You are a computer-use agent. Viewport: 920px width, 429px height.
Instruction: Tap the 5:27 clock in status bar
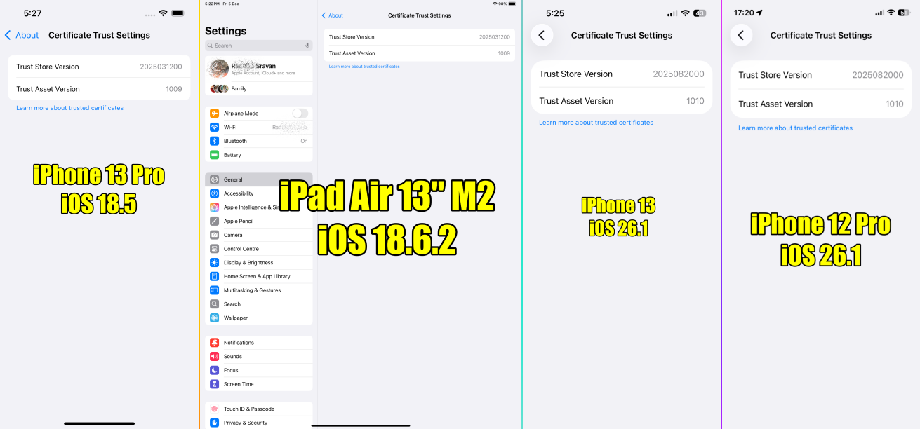32,13
